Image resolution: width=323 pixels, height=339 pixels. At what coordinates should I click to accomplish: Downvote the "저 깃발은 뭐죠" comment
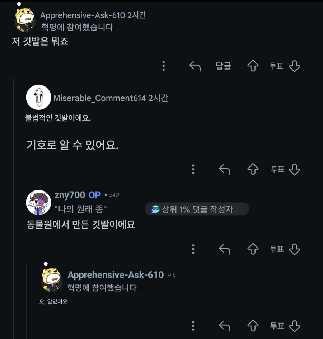coord(294,66)
